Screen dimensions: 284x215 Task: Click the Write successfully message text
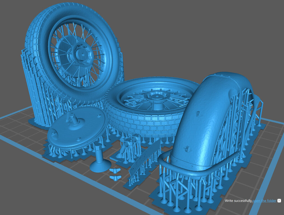click(x=238, y=201)
